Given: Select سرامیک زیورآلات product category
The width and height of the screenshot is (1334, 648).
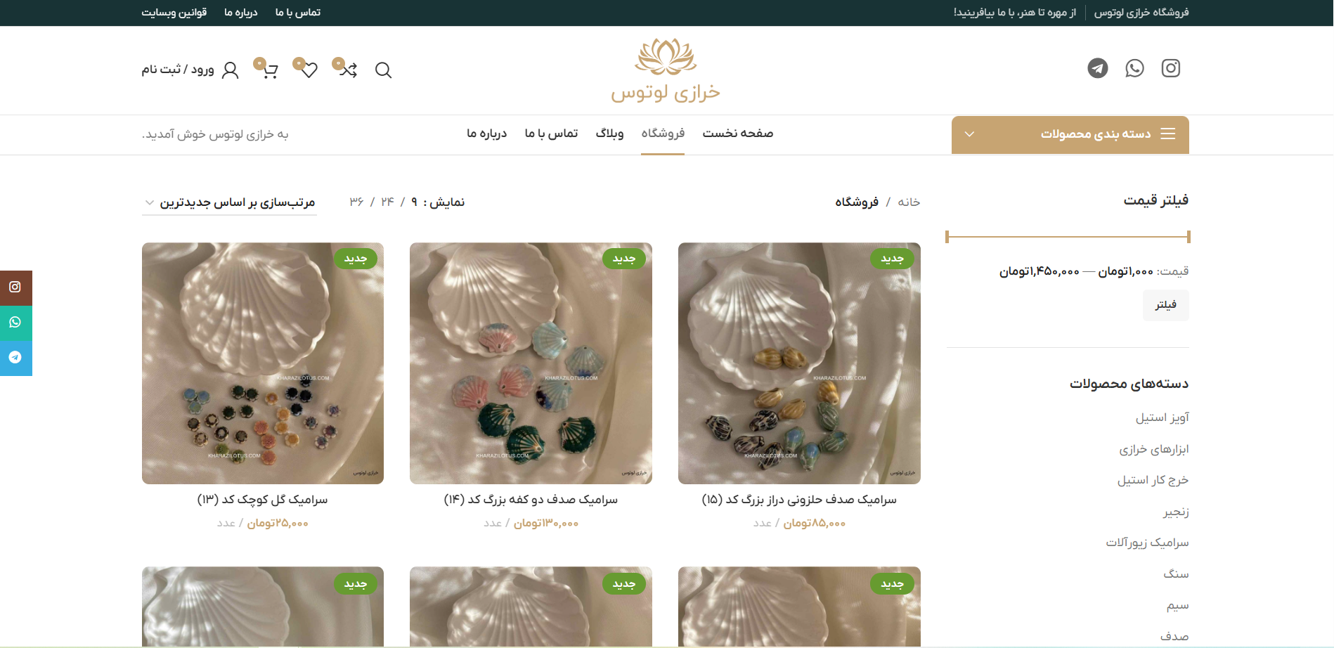Looking at the screenshot, I should tap(1147, 543).
